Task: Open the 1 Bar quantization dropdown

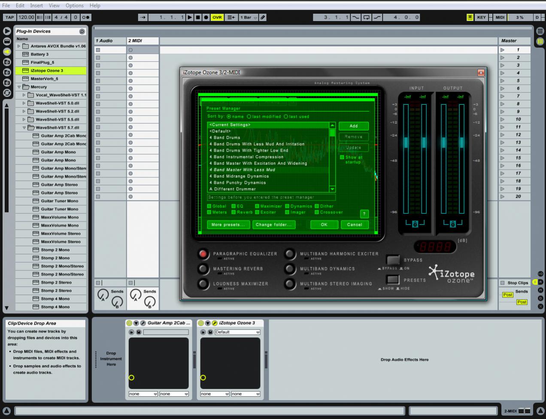Action: click(249, 17)
